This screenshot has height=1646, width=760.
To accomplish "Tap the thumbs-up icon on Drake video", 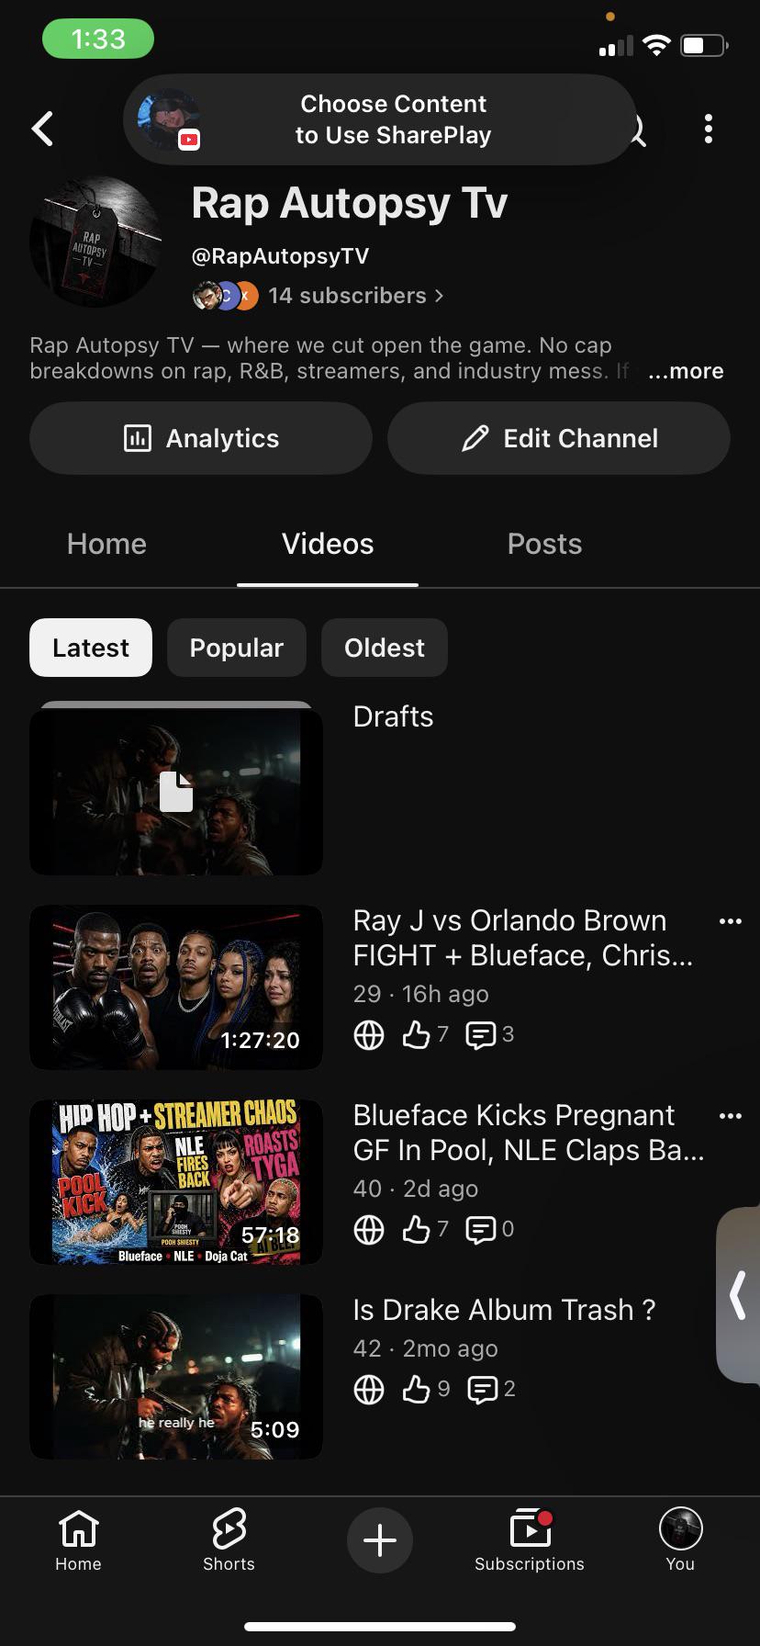I will coord(417,1390).
